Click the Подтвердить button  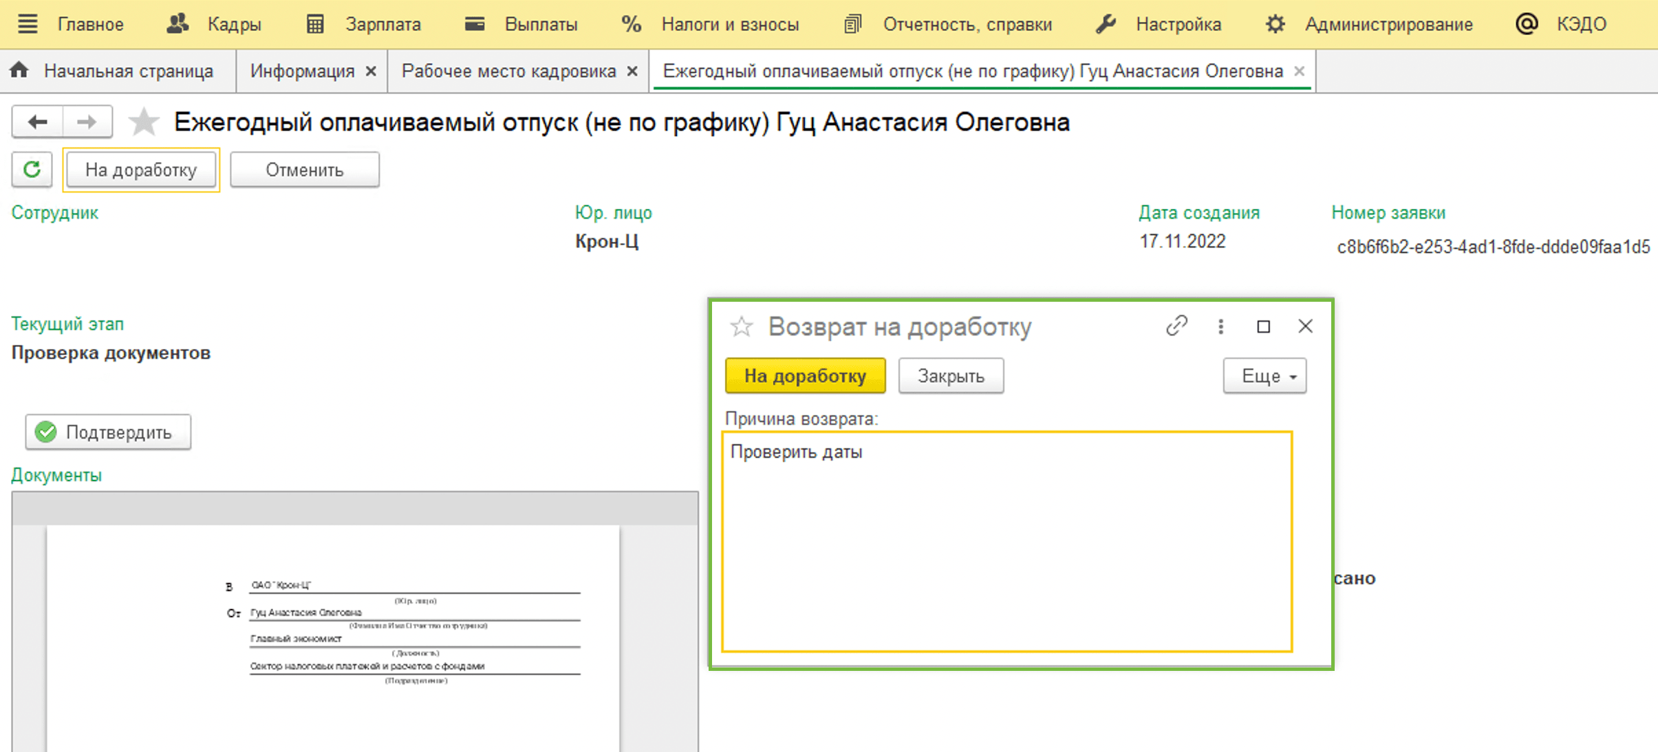click(108, 432)
